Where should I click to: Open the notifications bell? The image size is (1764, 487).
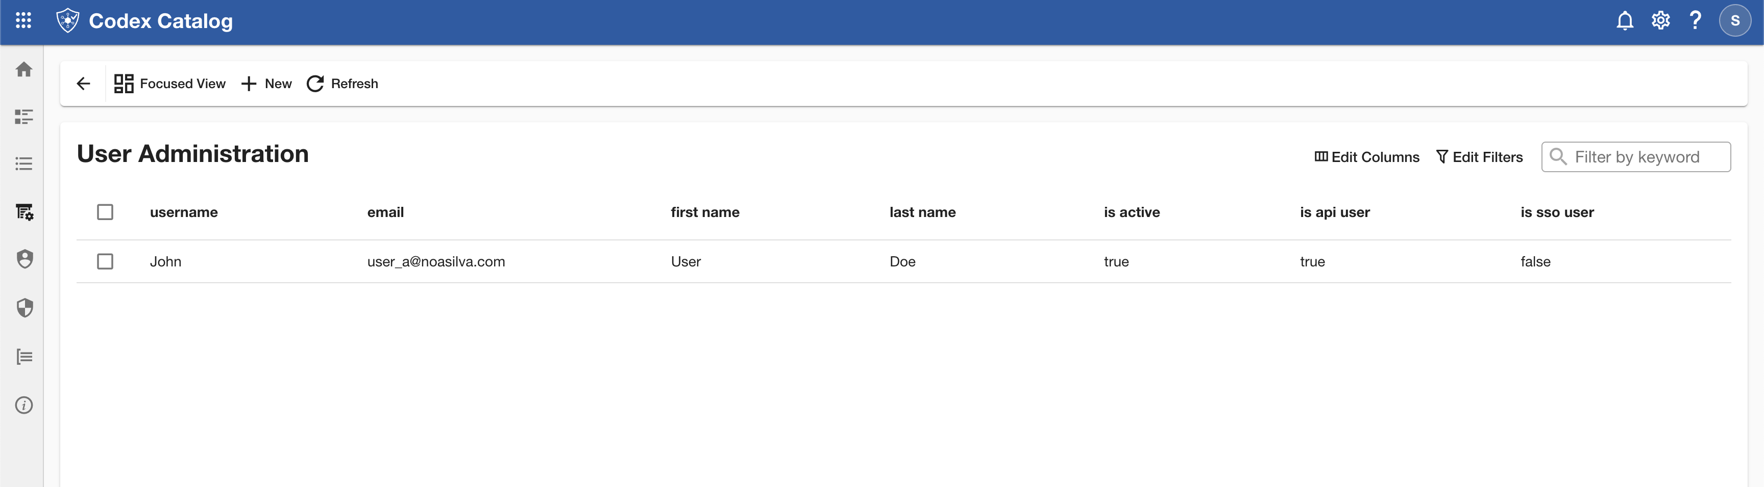pyautogui.click(x=1625, y=20)
